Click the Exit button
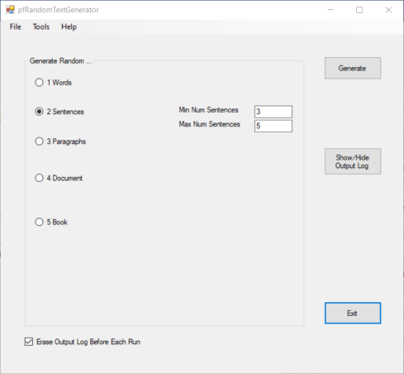 353,313
